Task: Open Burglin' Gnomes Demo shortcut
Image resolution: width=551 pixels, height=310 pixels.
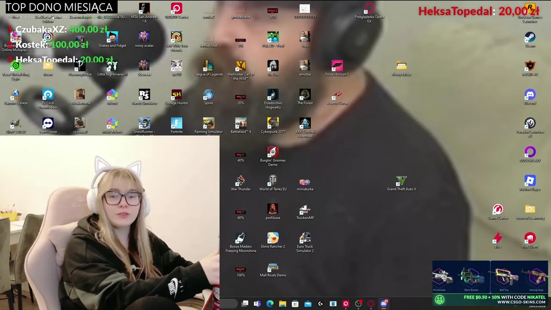Action: click(x=273, y=156)
